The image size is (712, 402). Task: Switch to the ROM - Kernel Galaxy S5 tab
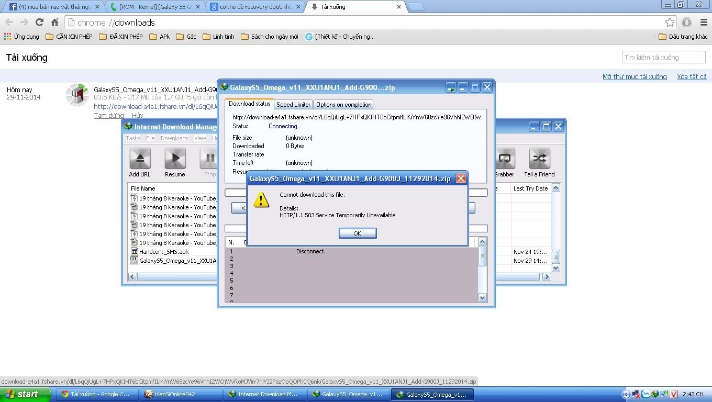(153, 7)
